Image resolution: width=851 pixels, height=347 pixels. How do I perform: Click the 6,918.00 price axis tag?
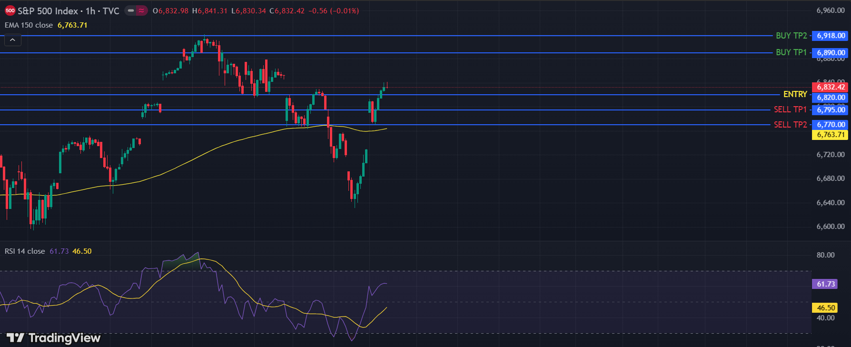pyautogui.click(x=831, y=36)
